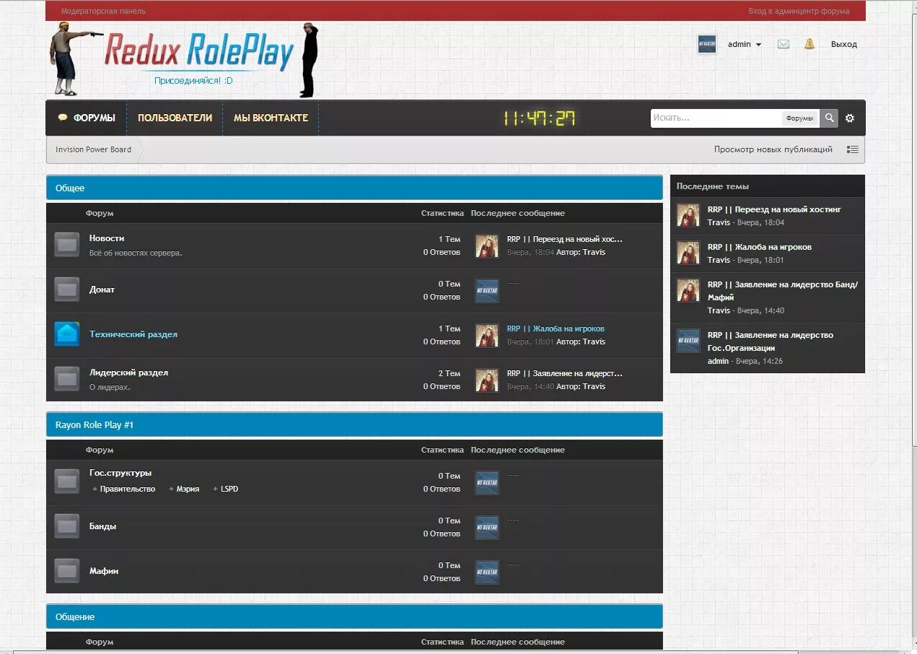Click the digital clock display

[x=539, y=118]
